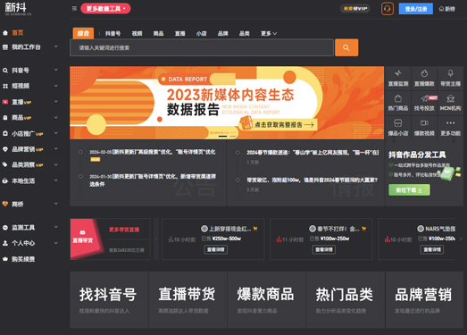View details of 春节不打烊 livestream
The image size is (467, 335).
tap(324, 249)
